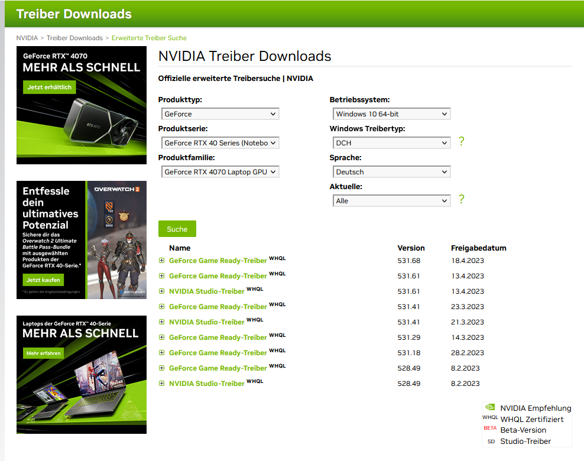Expand the Game Ready 531.61 driver row
The height and width of the screenshot is (461, 584).
(x=161, y=276)
